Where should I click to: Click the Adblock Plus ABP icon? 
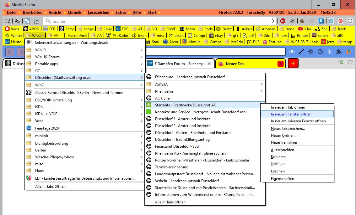click(283, 21)
